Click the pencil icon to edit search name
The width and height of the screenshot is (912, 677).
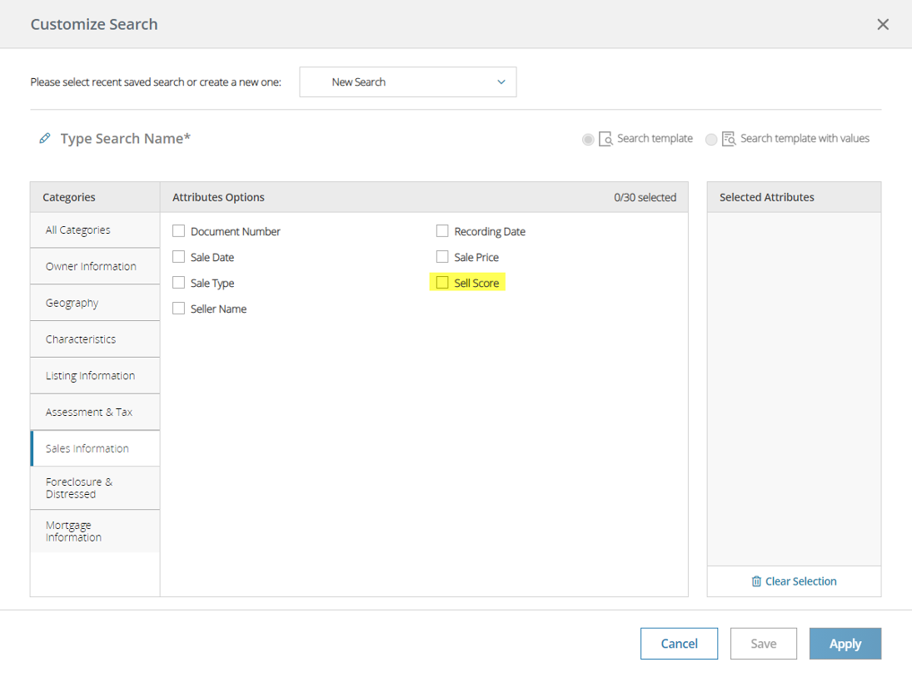point(45,138)
